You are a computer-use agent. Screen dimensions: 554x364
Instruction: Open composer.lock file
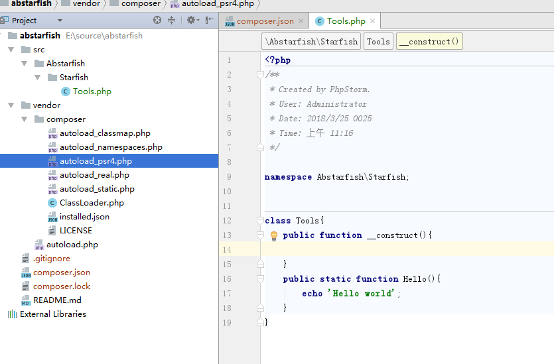[x=62, y=286]
